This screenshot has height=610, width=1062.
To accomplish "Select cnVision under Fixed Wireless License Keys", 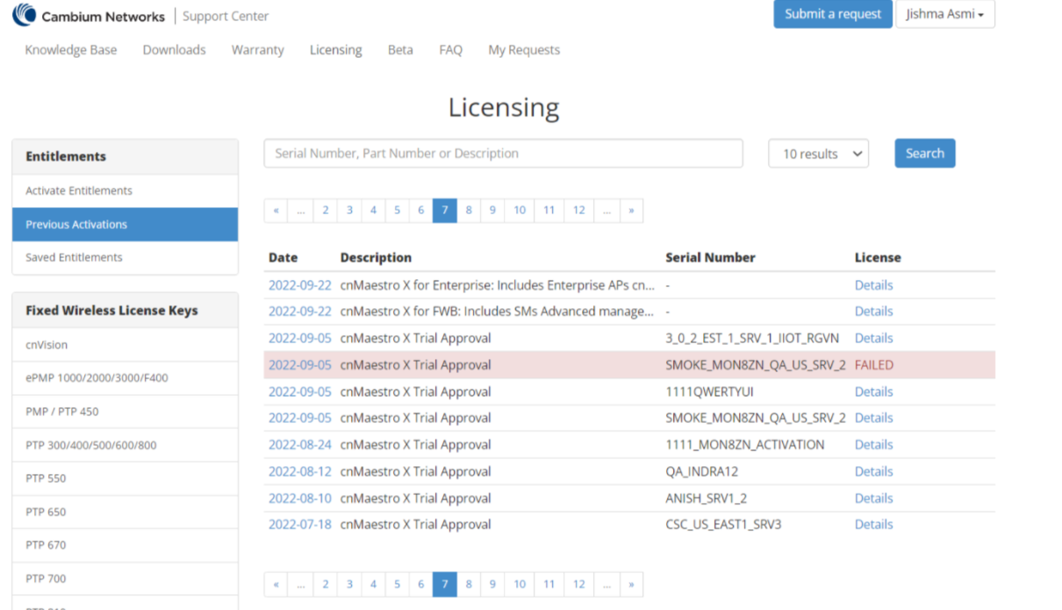I will (x=46, y=345).
